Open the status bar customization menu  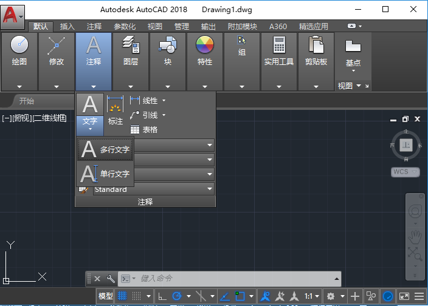[x=419, y=296]
